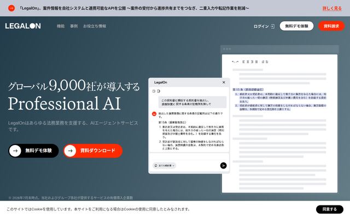Click the API announcement headline text
350x218 pixels.
coord(134,8)
